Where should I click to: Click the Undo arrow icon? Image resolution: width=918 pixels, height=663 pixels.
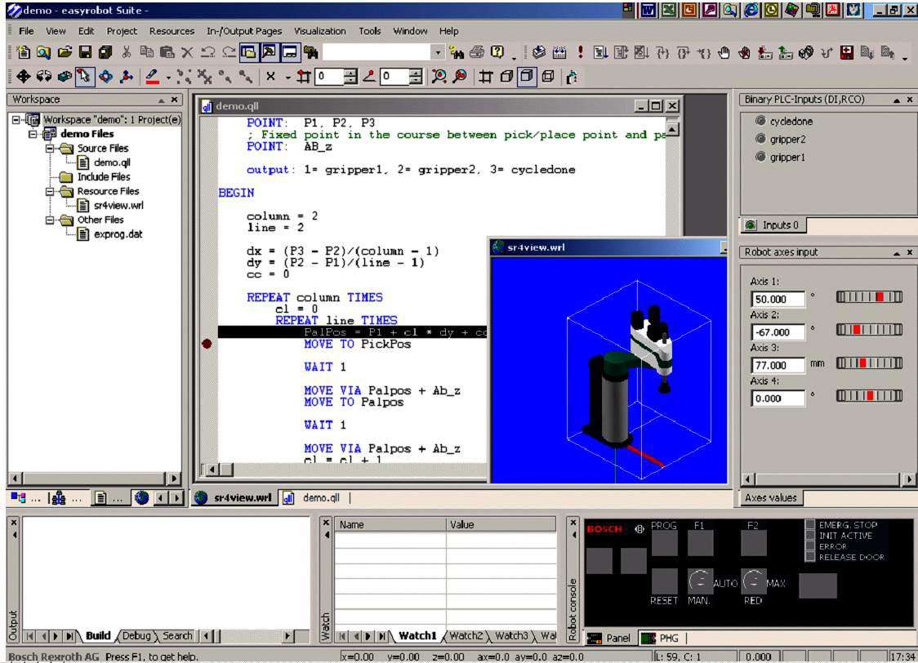(207, 52)
